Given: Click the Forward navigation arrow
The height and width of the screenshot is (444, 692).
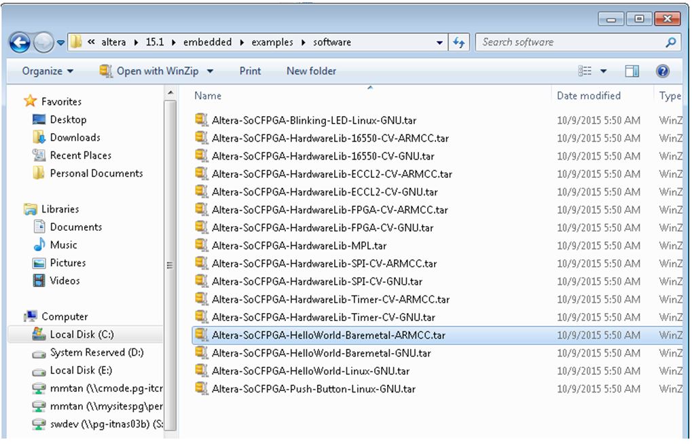Looking at the screenshot, I should (43, 43).
